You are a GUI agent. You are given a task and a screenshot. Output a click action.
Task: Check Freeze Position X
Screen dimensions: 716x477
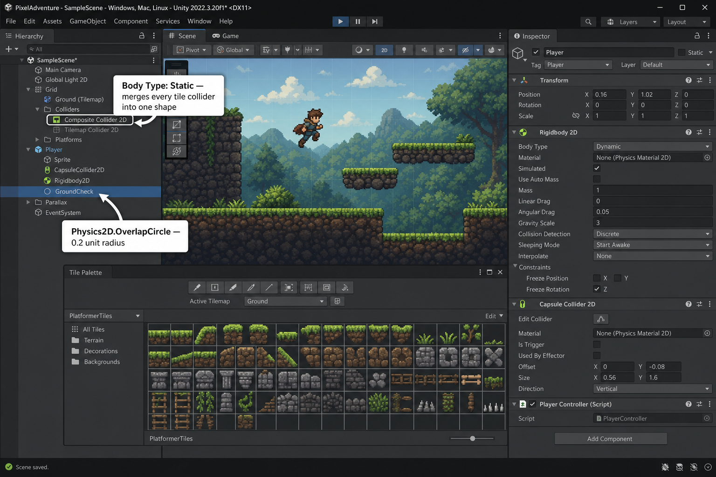coord(597,278)
